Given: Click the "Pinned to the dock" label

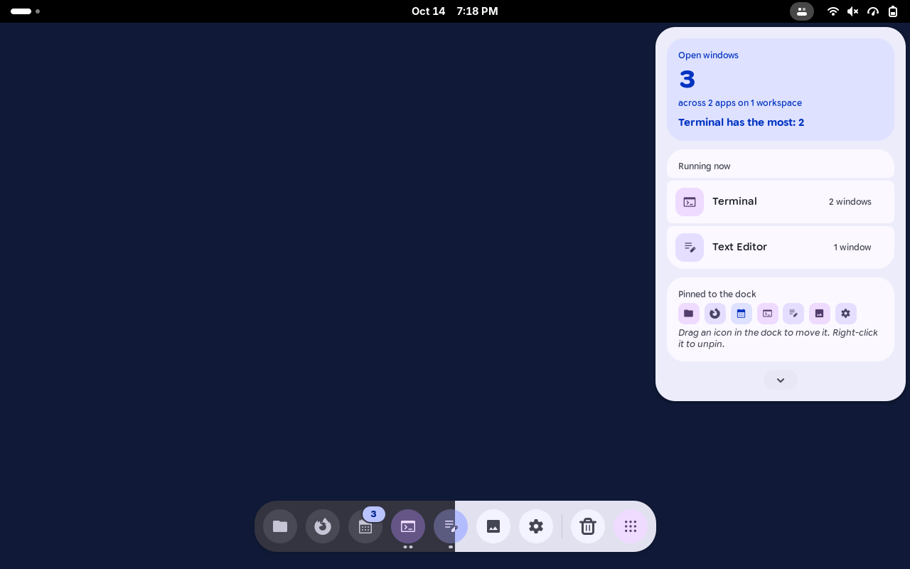Looking at the screenshot, I should point(717,294).
